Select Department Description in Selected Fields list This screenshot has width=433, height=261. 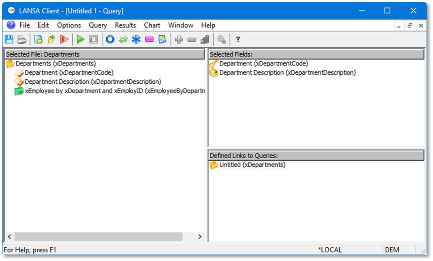(x=288, y=73)
